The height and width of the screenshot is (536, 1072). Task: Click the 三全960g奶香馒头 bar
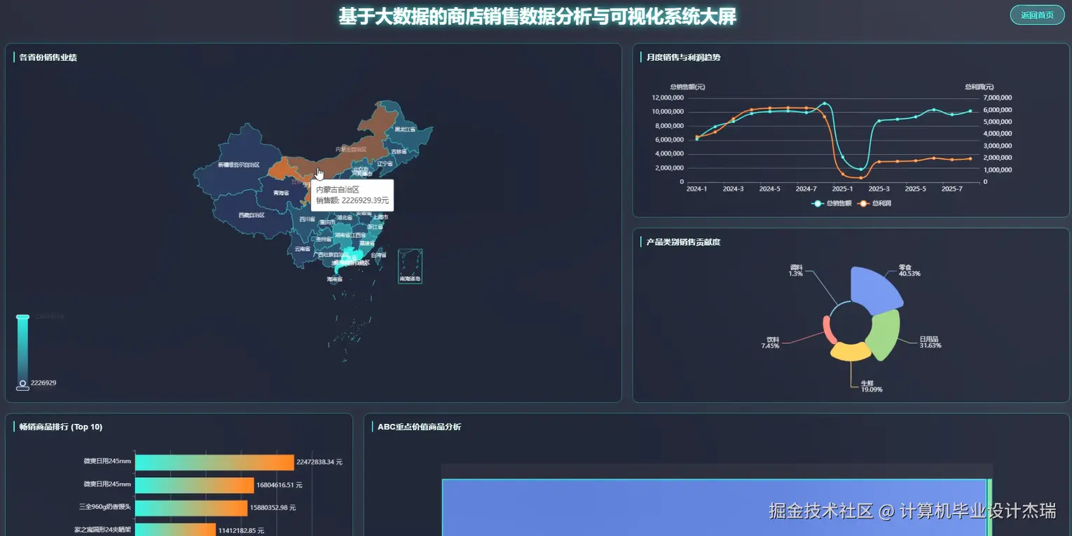tap(191, 508)
